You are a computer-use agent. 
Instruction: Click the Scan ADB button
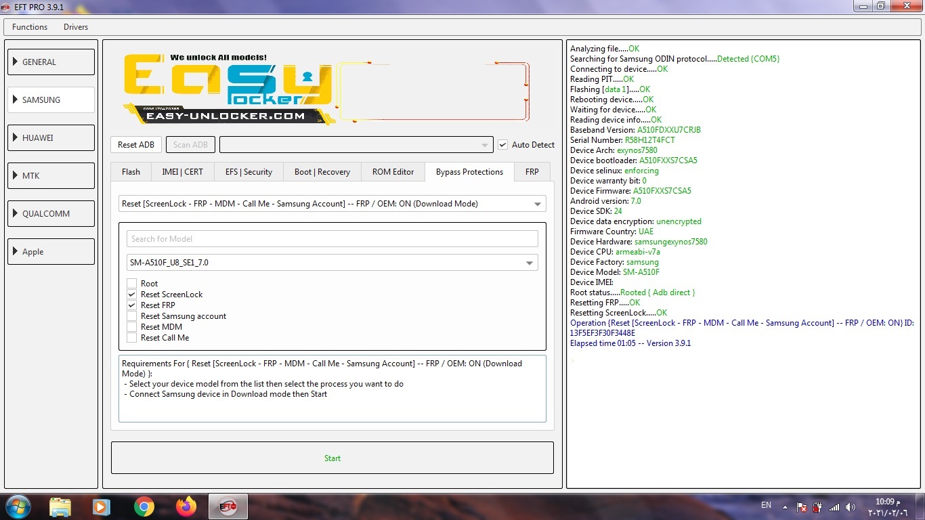190,145
